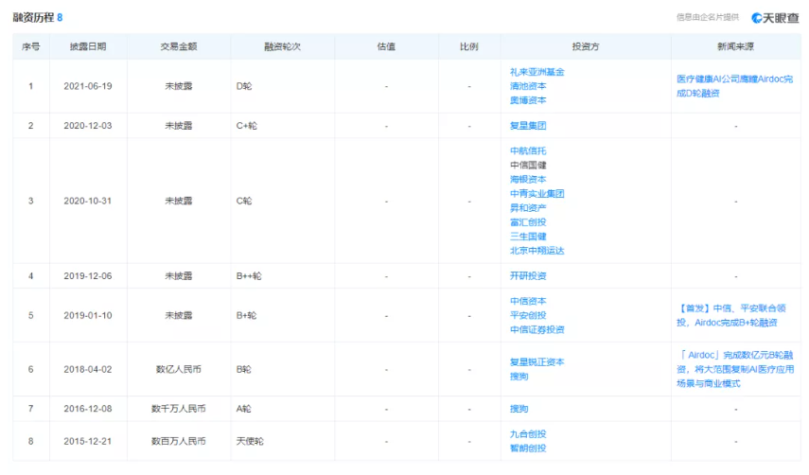Viewport: 809px width, 475px height.
Task: Open investor link 智朗创投
Action: (528, 449)
